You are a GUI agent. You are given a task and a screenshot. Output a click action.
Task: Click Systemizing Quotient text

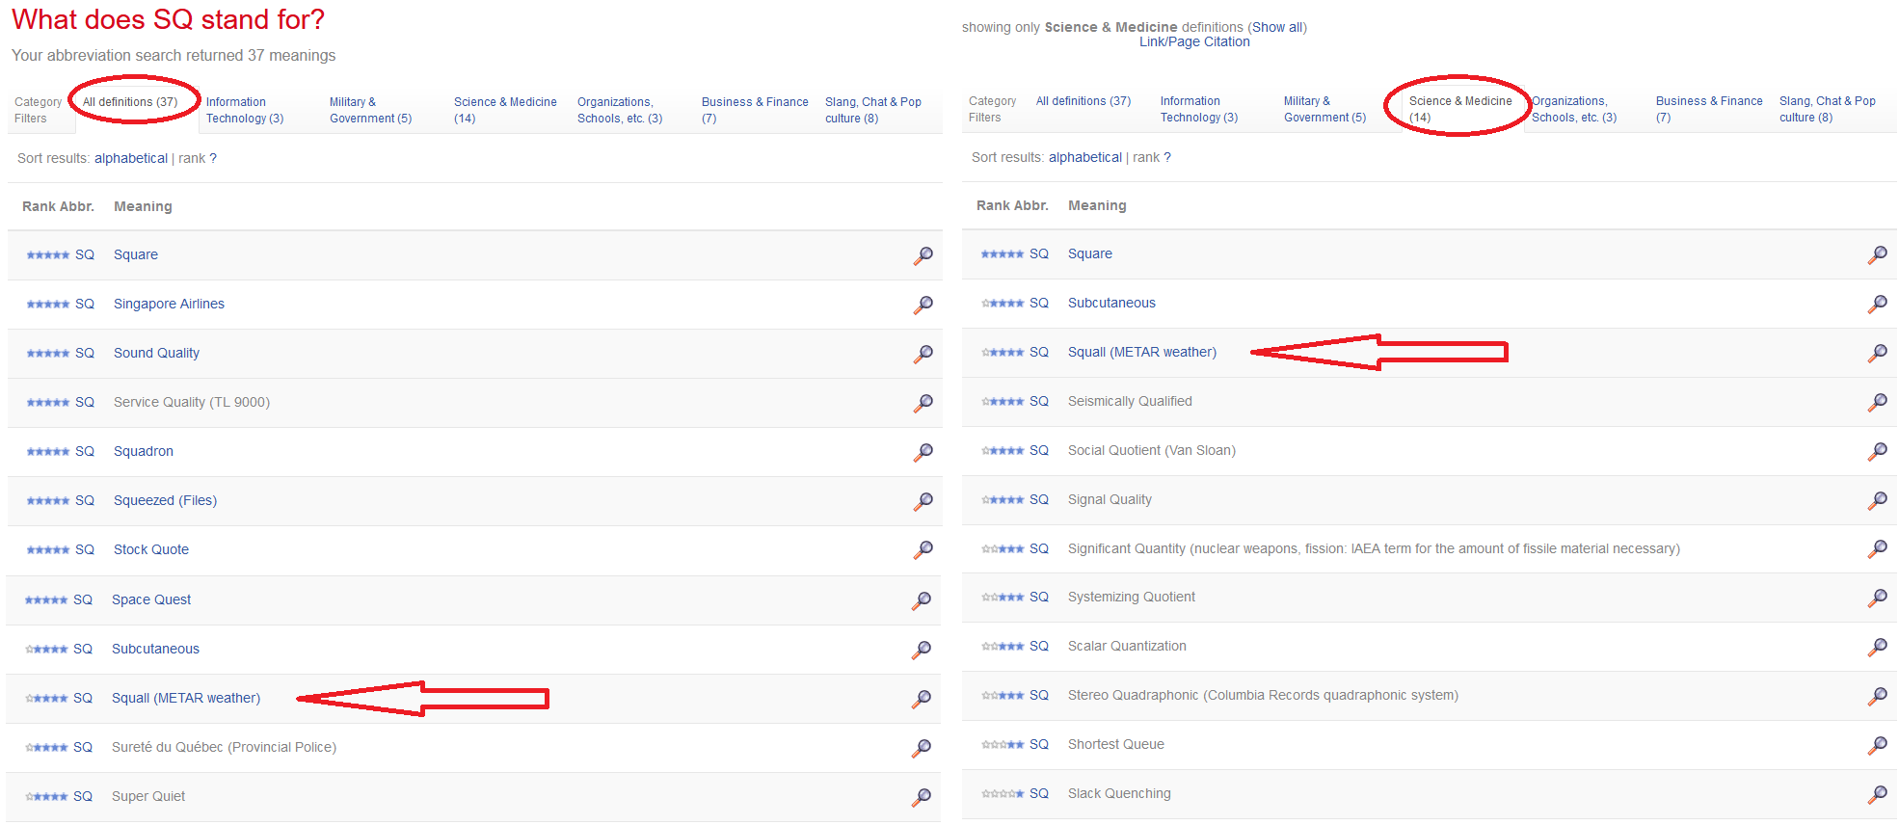tap(1132, 597)
